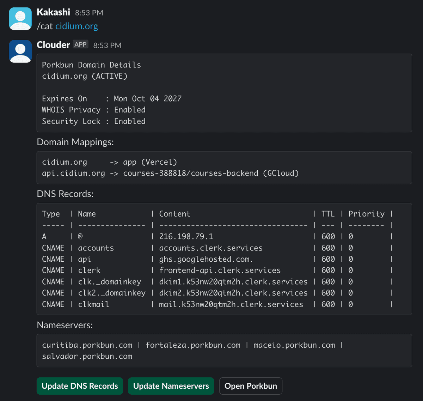Click Kakashi's profile avatar
423x401 pixels.
tap(20, 18)
